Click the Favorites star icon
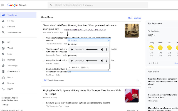 pyautogui.click(x=3, y=27)
